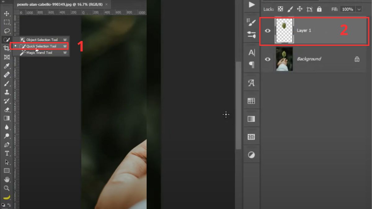The image size is (372, 209).
Task: Open the Swatches grid panel icon
Action: pos(251,101)
